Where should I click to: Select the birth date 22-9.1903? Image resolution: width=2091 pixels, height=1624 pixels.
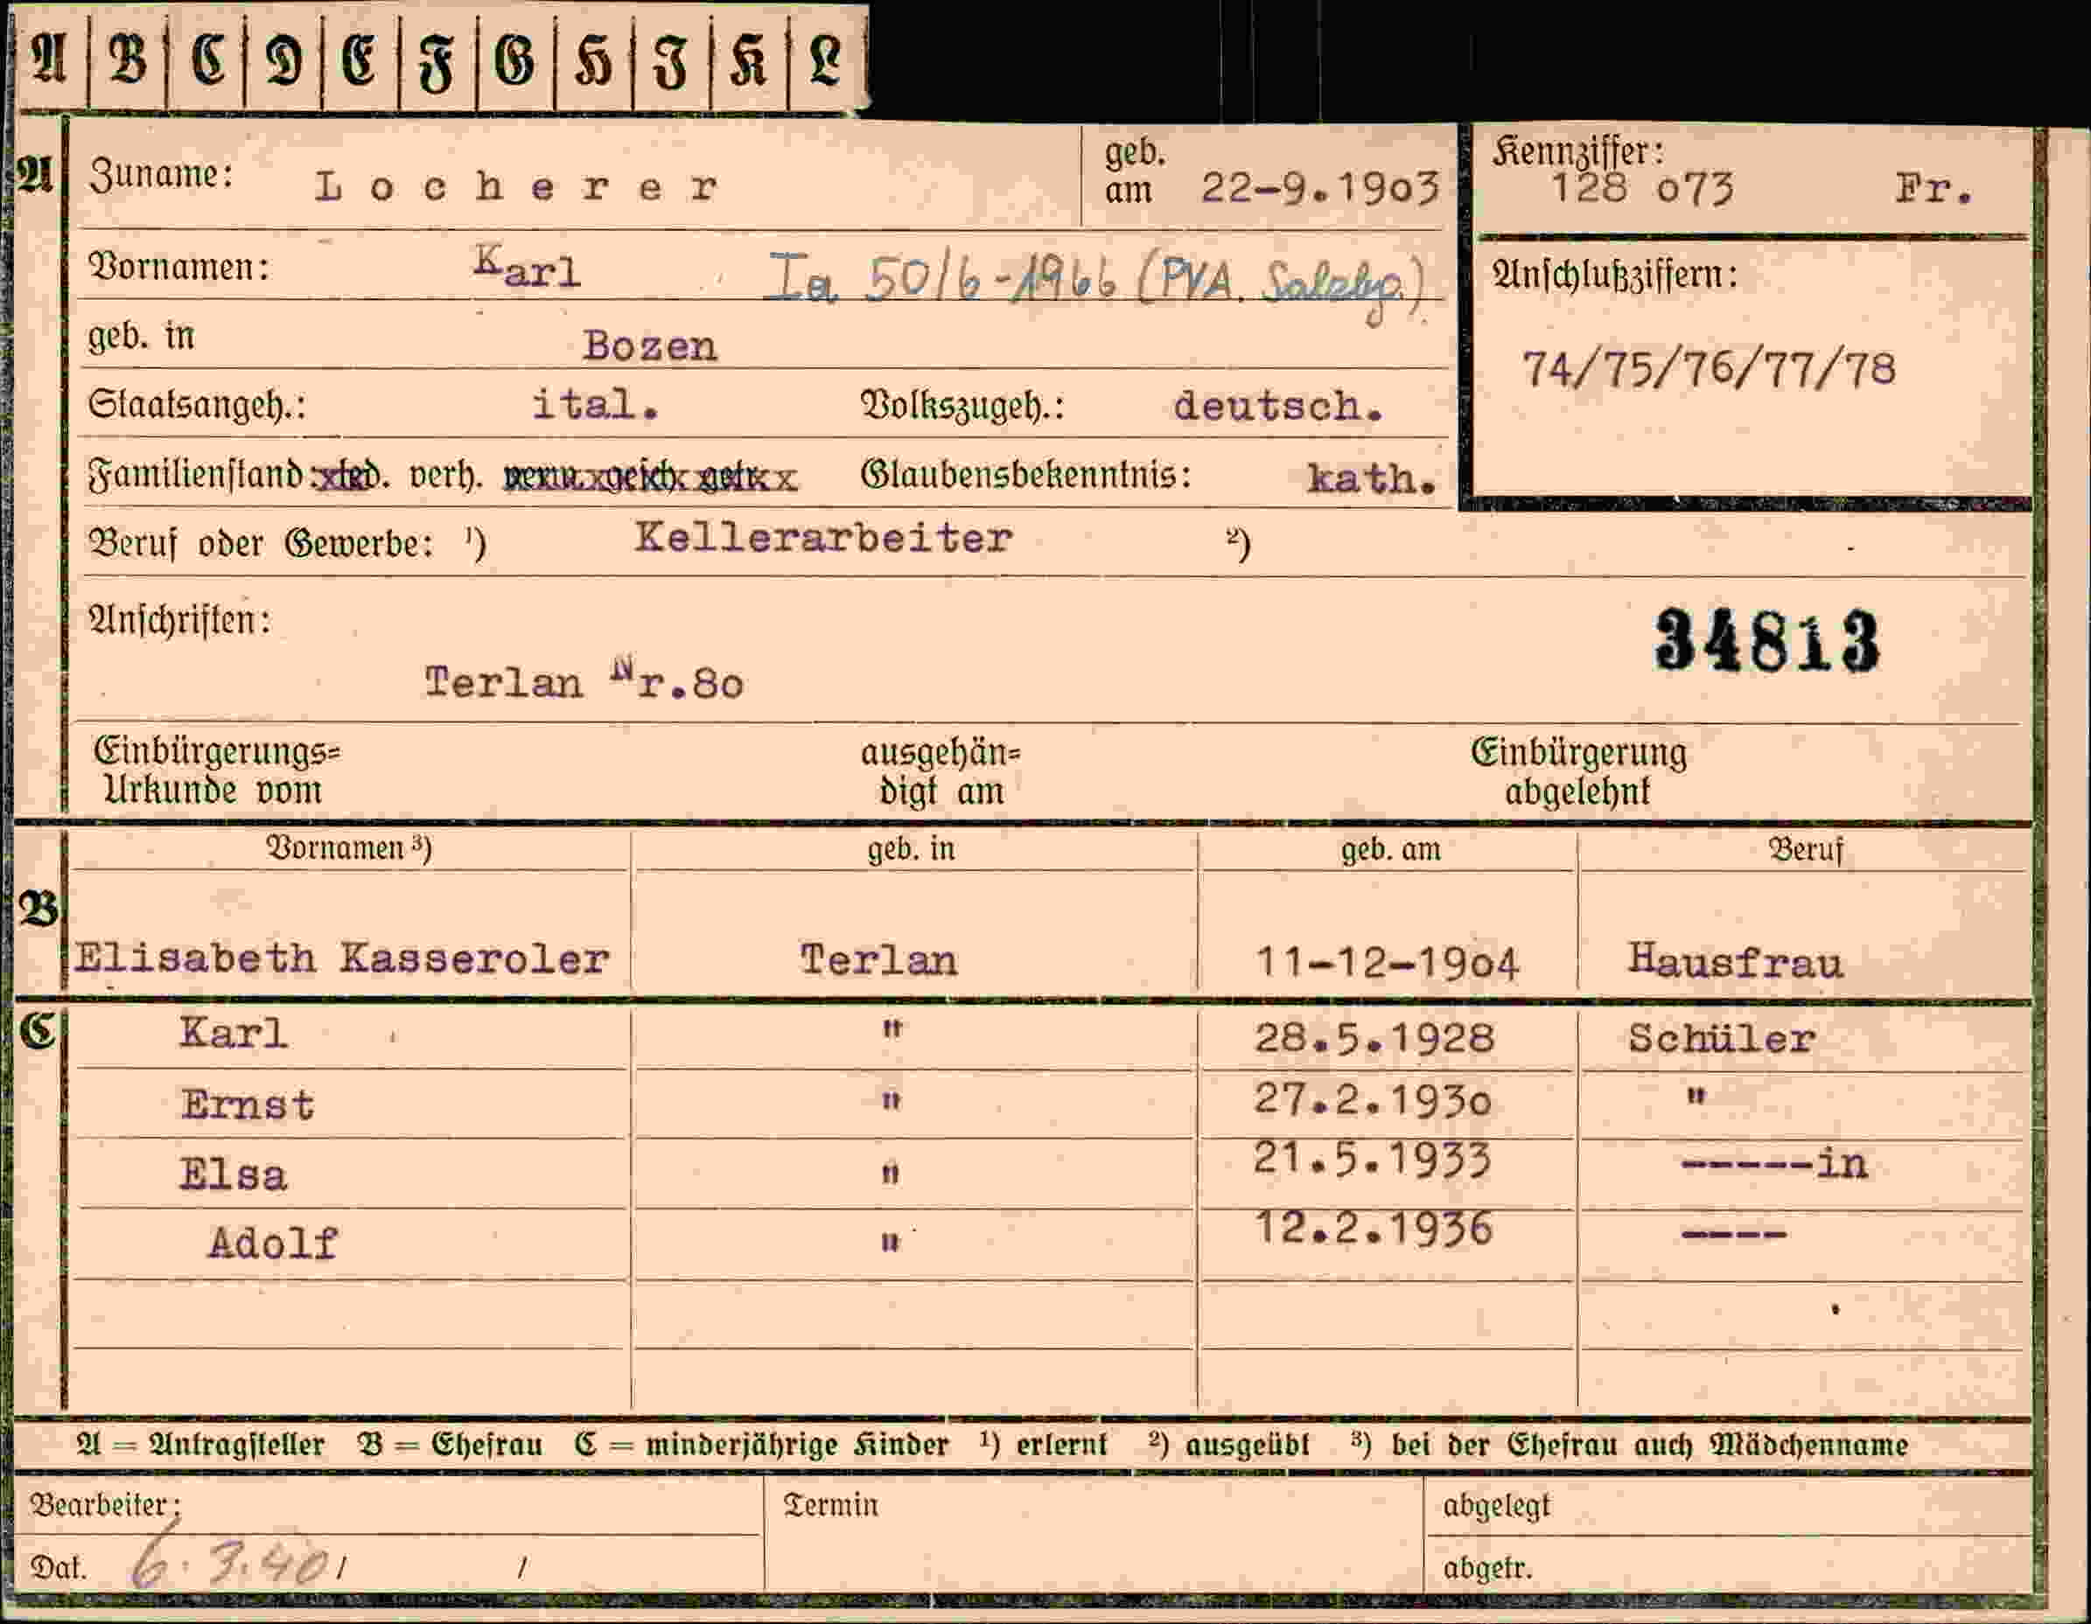[1319, 187]
